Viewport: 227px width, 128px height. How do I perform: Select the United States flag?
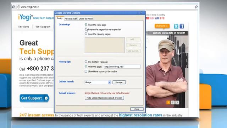[148, 18]
